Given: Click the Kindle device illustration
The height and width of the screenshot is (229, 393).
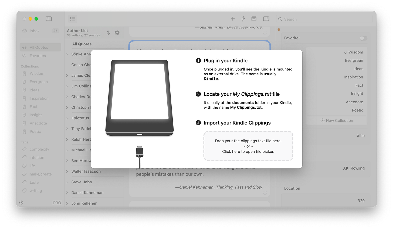Looking at the screenshot, I should (140, 98).
